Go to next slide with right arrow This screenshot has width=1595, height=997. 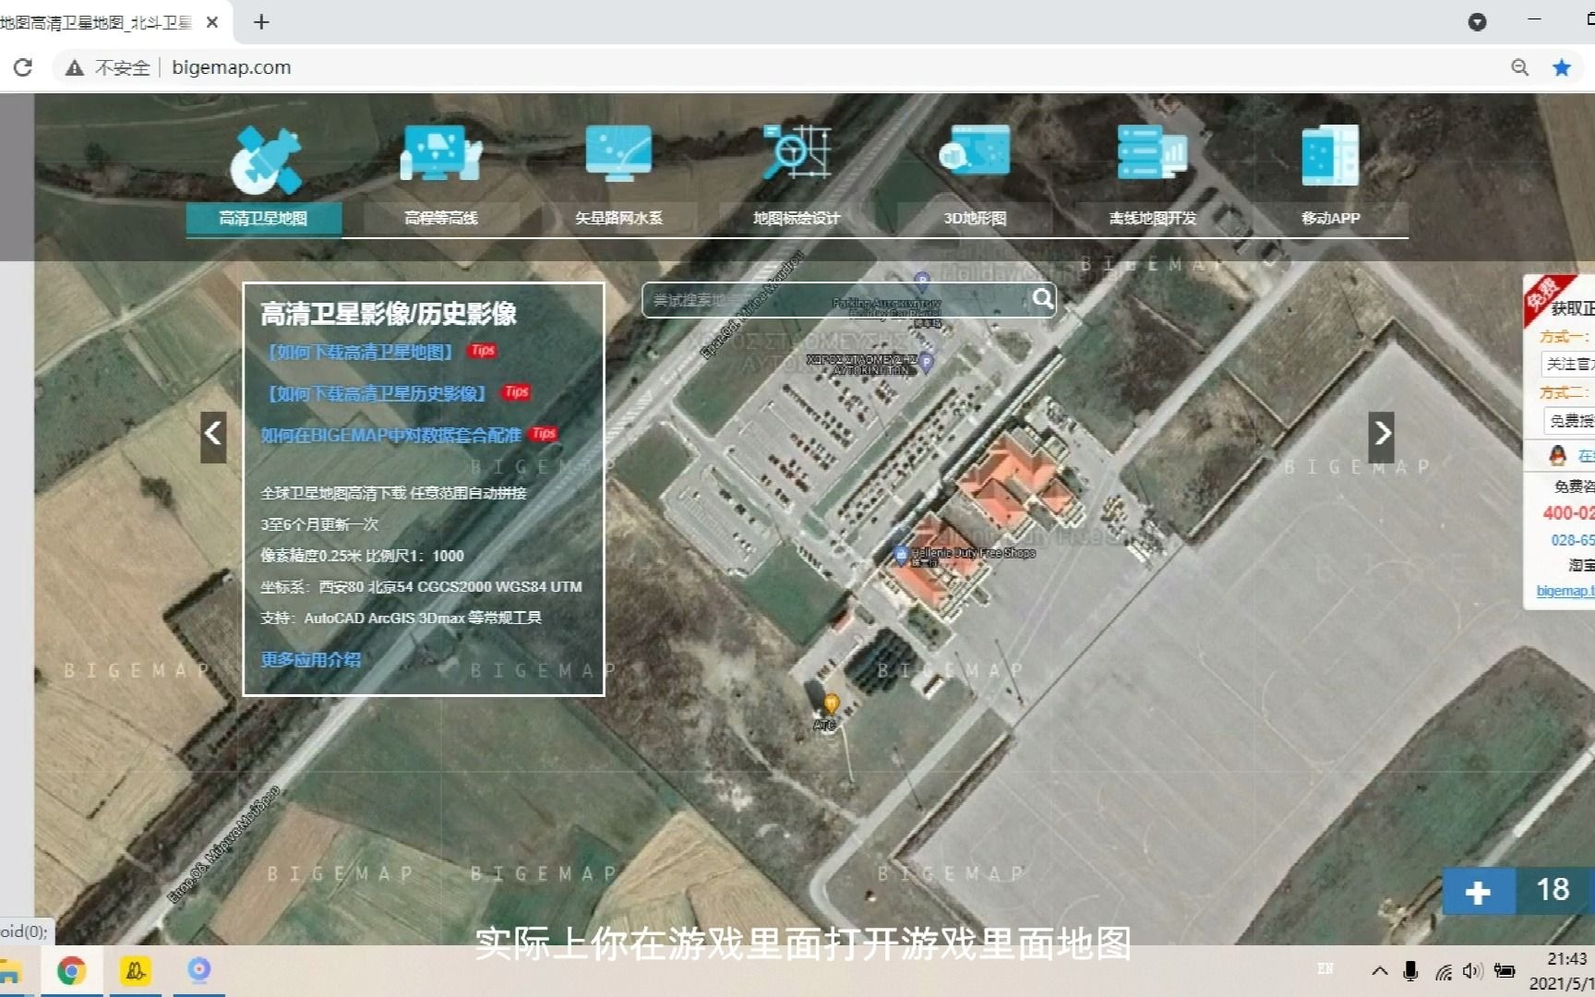1382,437
